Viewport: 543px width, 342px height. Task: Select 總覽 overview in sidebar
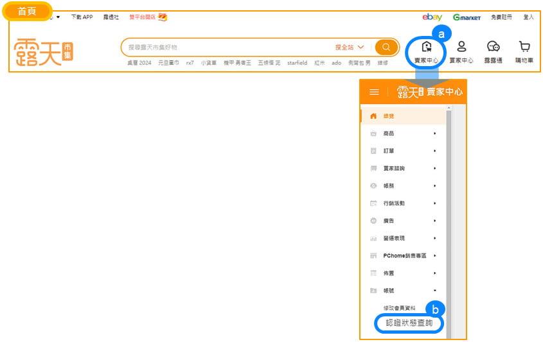(389, 116)
